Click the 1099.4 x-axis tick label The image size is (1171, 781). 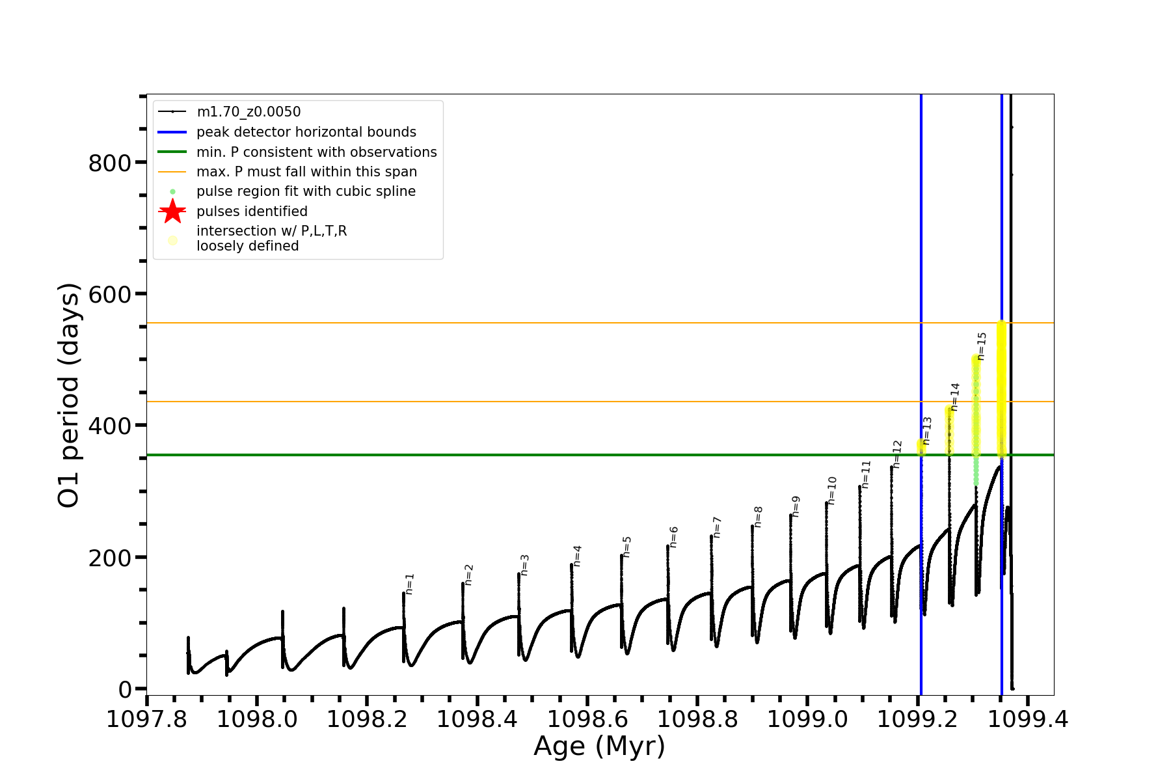coord(1028,719)
